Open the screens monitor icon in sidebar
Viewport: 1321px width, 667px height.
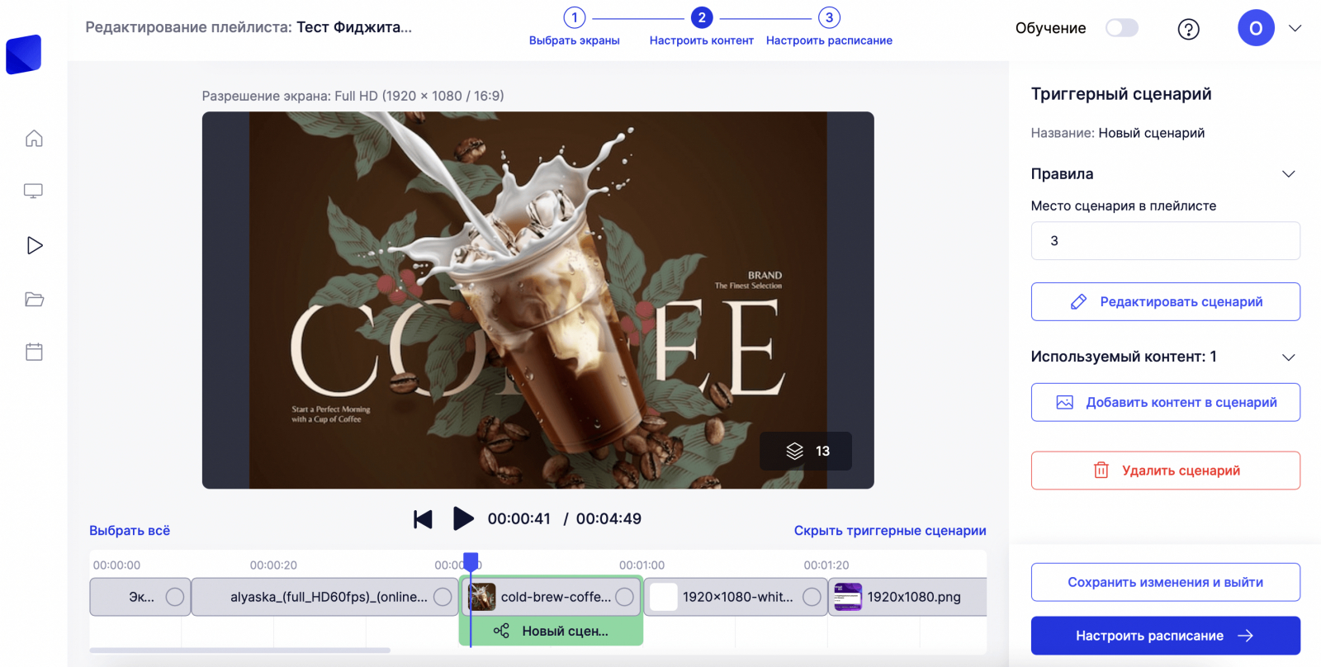(34, 192)
